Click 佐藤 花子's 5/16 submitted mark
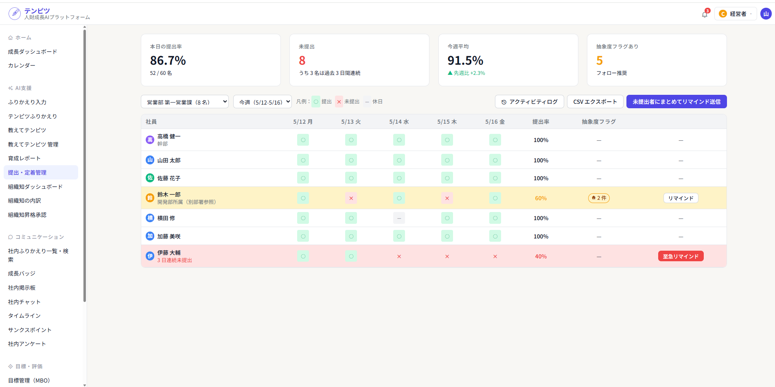Screen dimensions: 775x387 pyautogui.click(x=495, y=178)
